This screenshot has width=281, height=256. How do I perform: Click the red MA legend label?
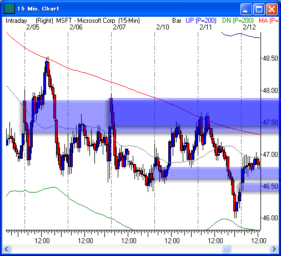point(269,21)
